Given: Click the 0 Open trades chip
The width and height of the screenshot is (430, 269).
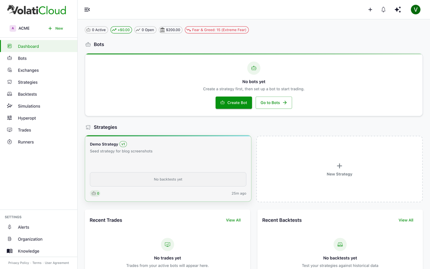Looking at the screenshot, I should [x=145, y=30].
